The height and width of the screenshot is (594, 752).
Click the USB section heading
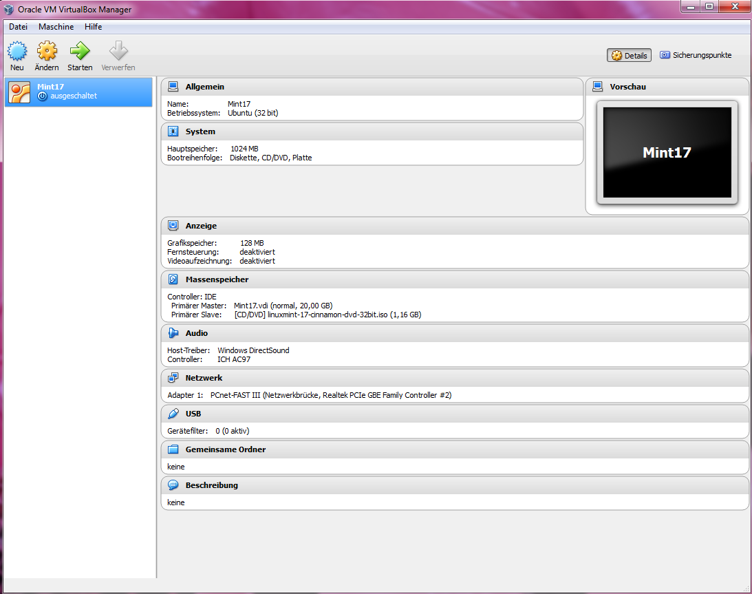point(193,414)
